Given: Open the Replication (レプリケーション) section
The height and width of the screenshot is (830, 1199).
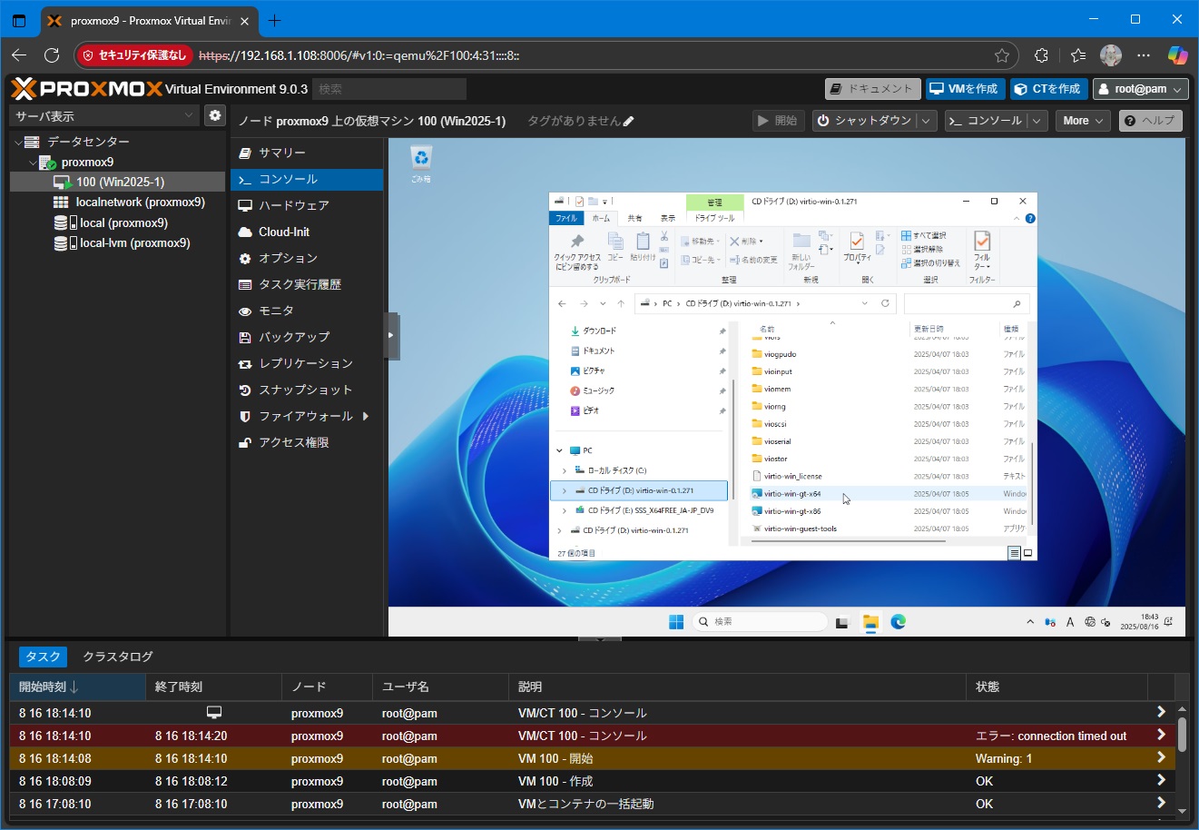Looking at the screenshot, I should pos(307,363).
